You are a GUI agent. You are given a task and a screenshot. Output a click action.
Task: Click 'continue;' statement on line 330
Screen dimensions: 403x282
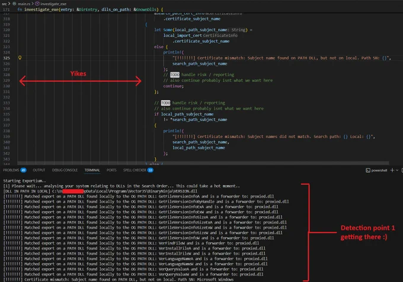pyautogui.click(x=174, y=86)
